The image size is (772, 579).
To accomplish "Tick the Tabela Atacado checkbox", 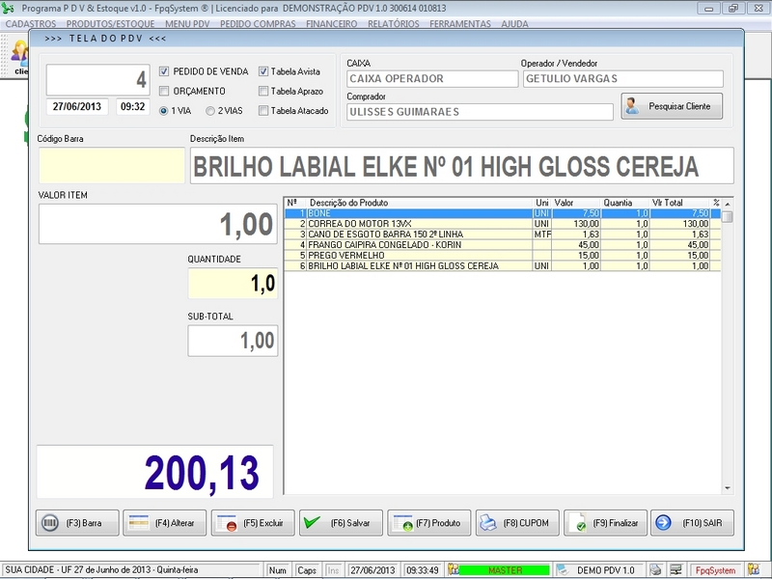I will coord(263,110).
